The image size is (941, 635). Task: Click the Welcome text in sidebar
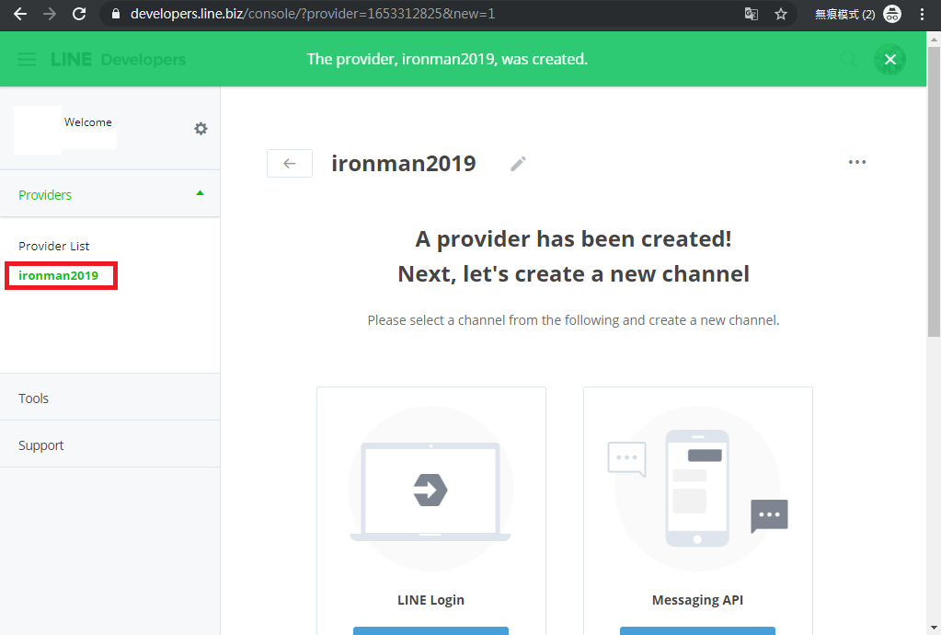88,122
